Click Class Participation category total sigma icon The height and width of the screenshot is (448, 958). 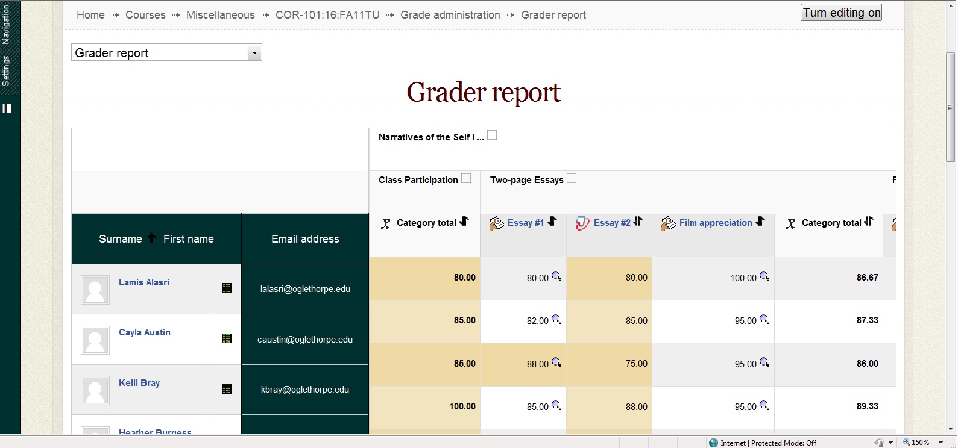click(x=386, y=223)
